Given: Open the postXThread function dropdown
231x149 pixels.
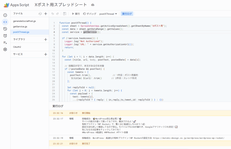Looking at the screenshot, I should coord(108,14).
